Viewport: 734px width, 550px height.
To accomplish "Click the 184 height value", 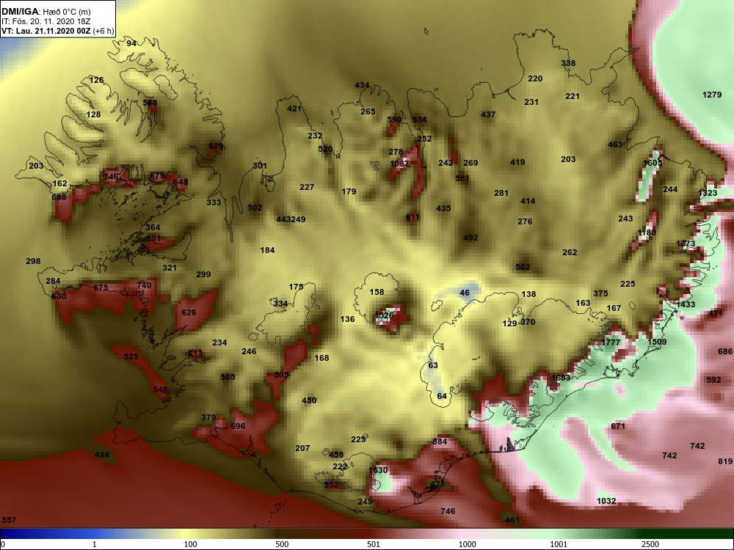I will tap(267, 250).
